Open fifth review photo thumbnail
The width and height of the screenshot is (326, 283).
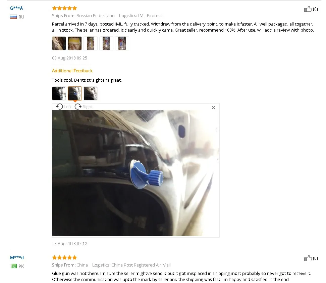122,43
